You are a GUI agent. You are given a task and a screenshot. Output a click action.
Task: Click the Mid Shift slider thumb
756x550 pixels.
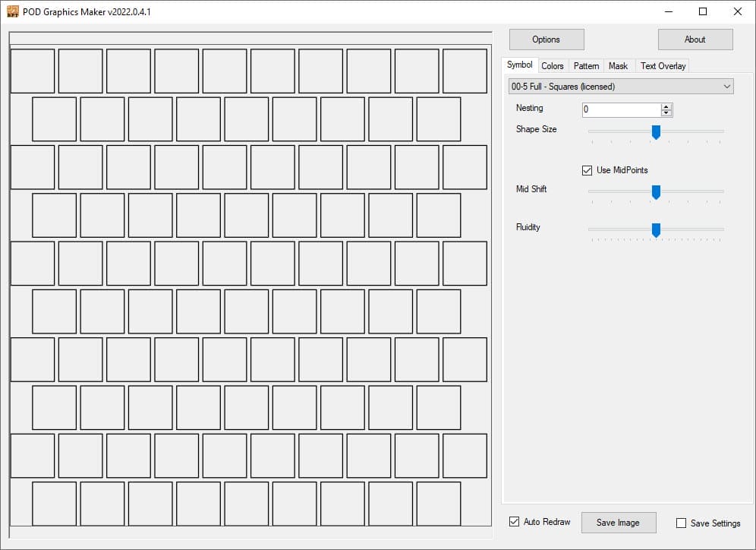(656, 192)
